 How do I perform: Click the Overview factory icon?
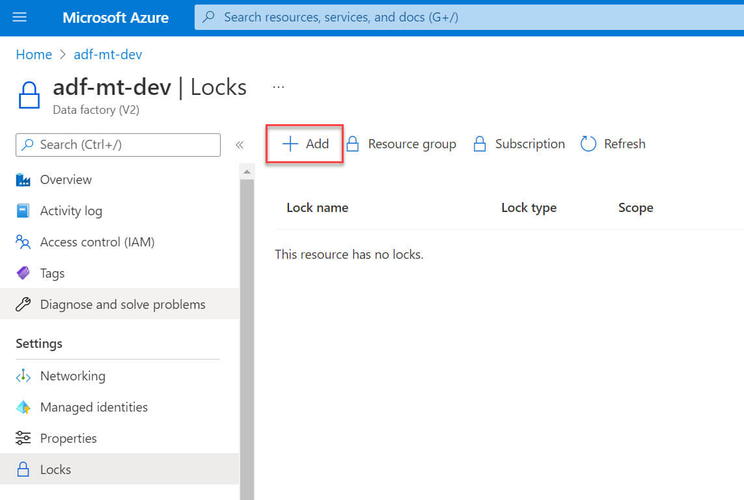click(23, 180)
